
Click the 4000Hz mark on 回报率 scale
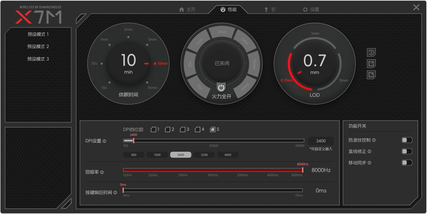tap(273, 175)
